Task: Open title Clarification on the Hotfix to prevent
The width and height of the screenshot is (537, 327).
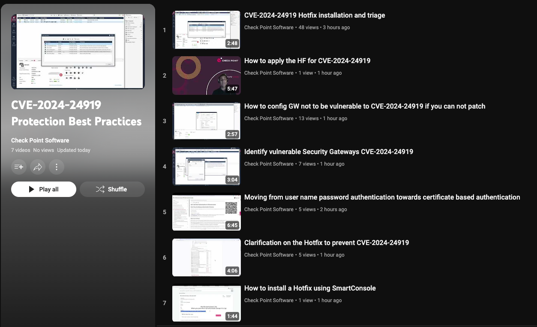Action: click(x=327, y=243)
